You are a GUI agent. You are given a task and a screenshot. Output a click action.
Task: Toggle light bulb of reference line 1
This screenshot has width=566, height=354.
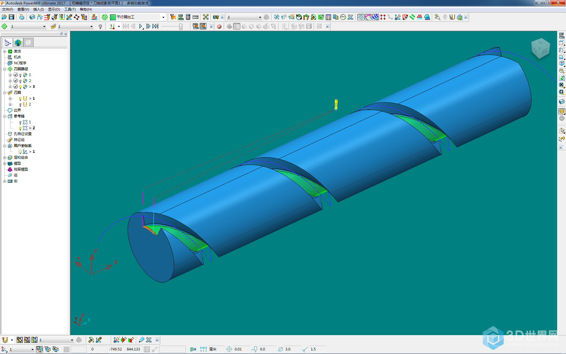[x=20, y=122]
